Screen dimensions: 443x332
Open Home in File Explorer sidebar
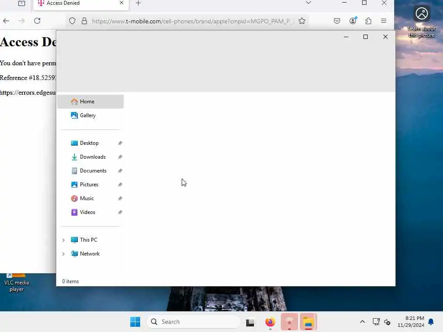pos(90,102)
